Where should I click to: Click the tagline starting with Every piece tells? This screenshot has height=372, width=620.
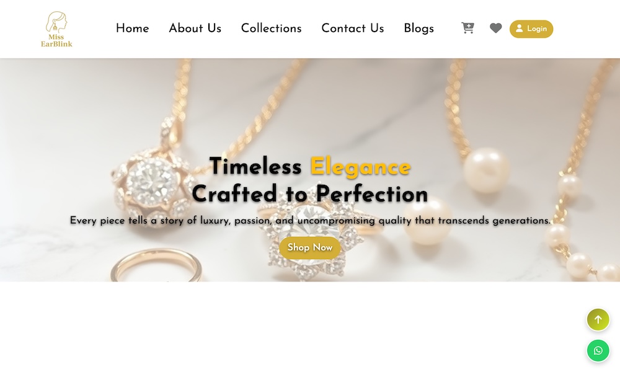coord(310,221)
